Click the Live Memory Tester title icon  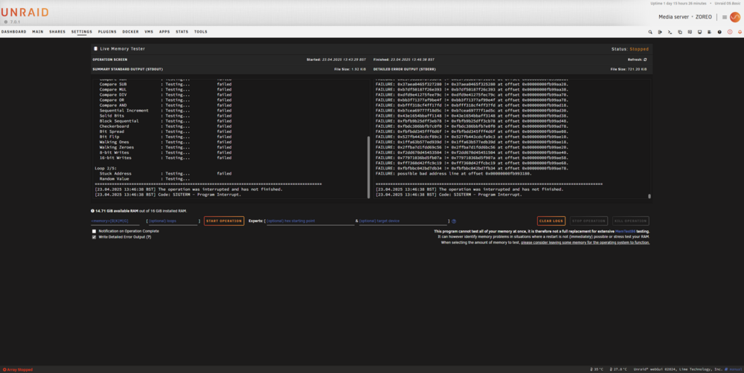pyautogui.click(x=95, y=49)
